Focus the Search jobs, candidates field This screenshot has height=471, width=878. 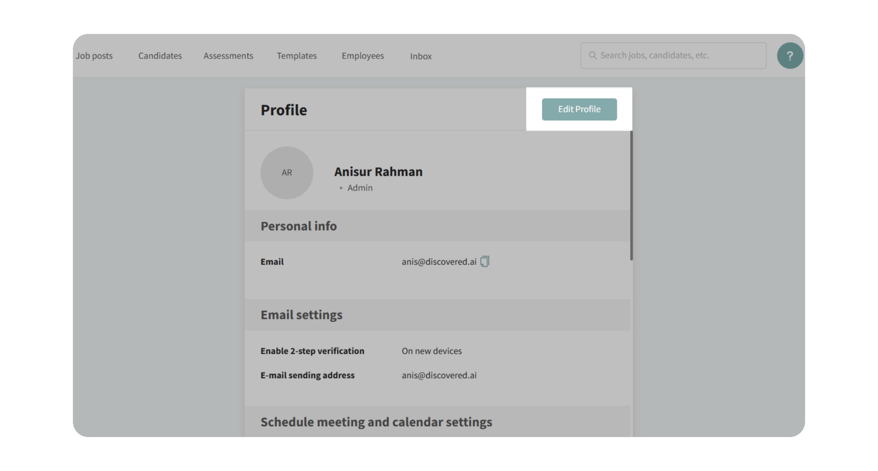[x=673, y=56]
